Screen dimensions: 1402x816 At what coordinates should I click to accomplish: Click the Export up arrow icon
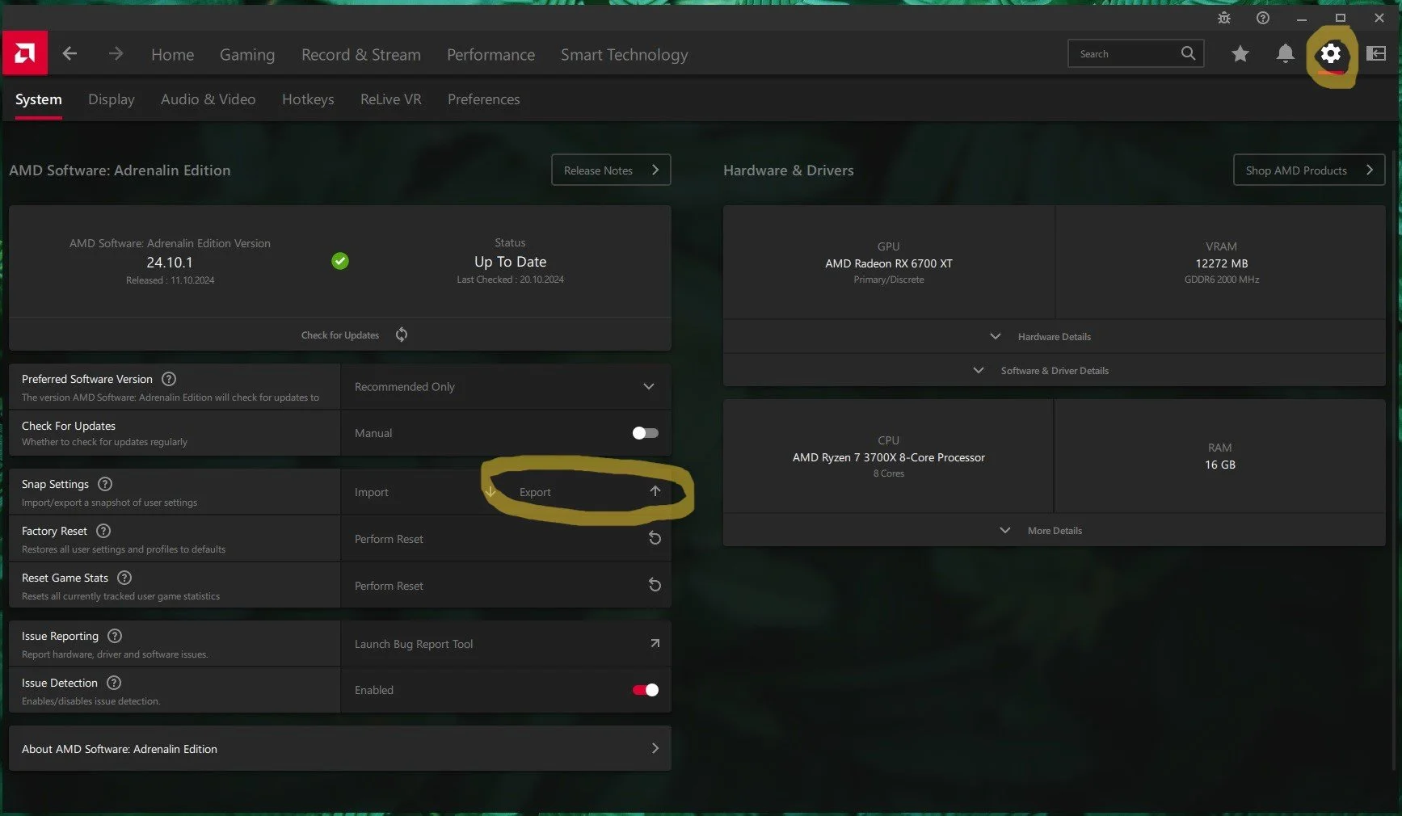click(x=655, y=491)
